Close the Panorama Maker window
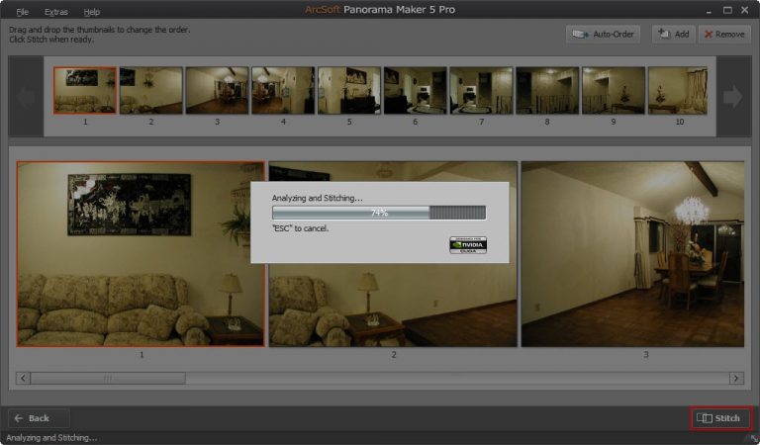Image resolution: width=760 pixels, height=445 pixels. click(745, 10)
